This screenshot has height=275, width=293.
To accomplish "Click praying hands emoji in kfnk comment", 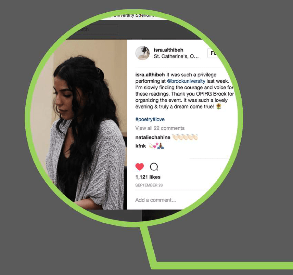I will tap(161, 146).
